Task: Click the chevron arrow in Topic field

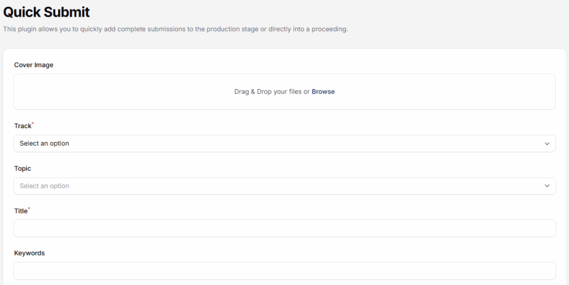Action: click(547, 186)
